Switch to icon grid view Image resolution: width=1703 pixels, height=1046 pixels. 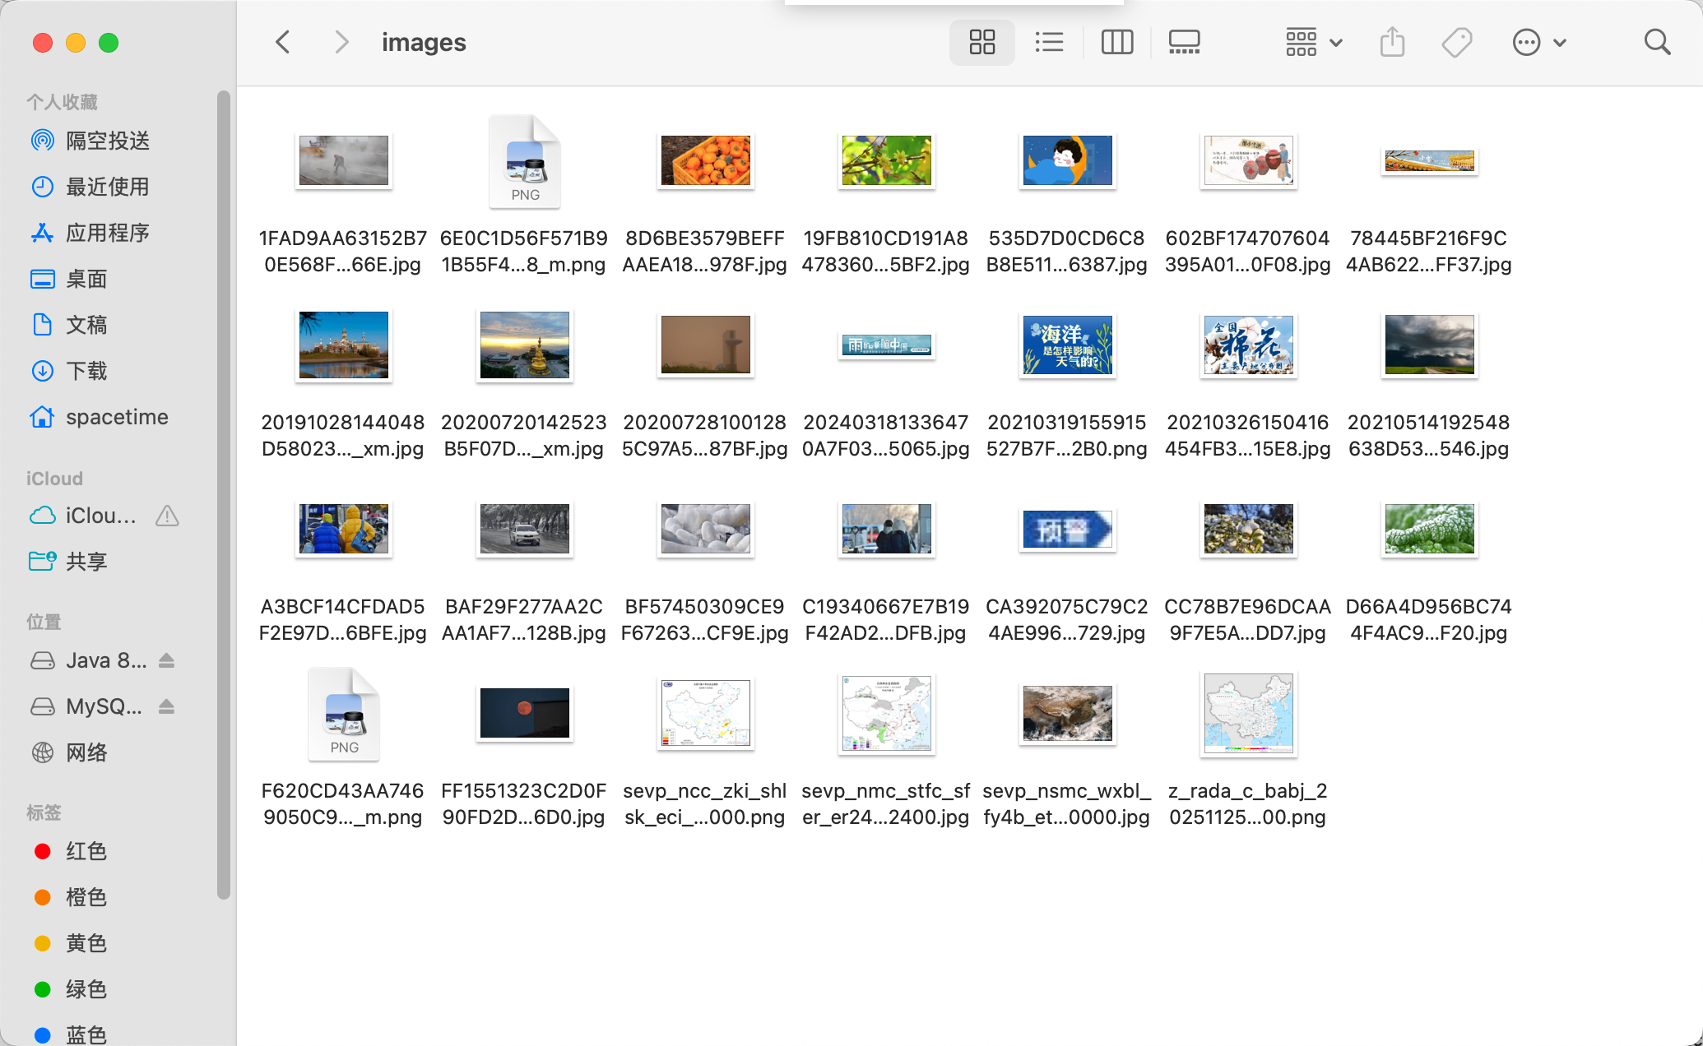(x=981, y=42)
